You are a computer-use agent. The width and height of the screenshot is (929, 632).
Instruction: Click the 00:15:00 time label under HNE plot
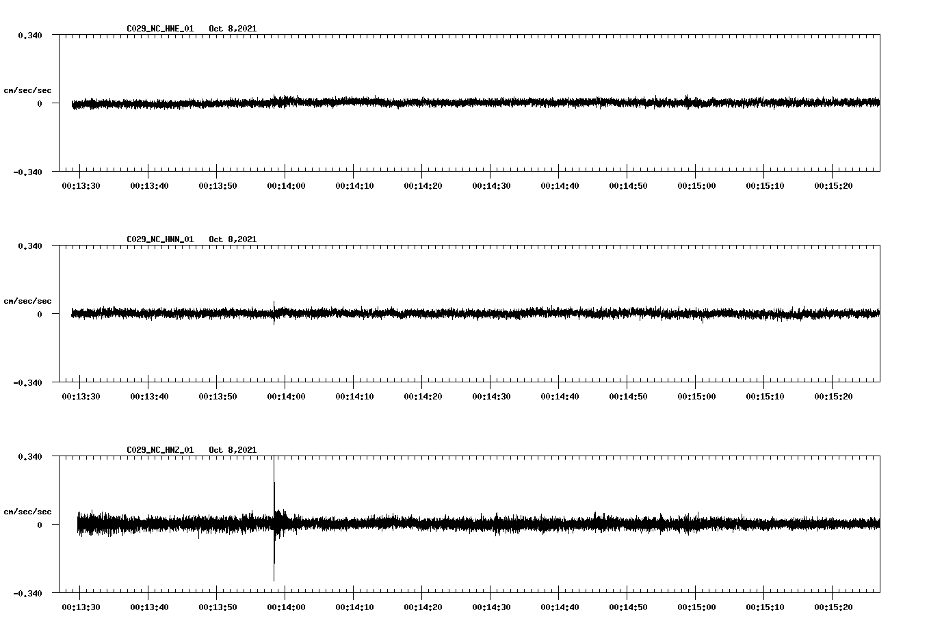(x=696, y=186)
